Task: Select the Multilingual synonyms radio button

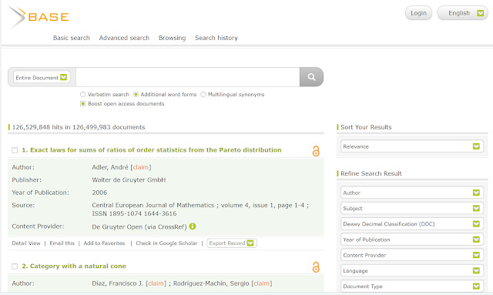Action: click(203, 94)
